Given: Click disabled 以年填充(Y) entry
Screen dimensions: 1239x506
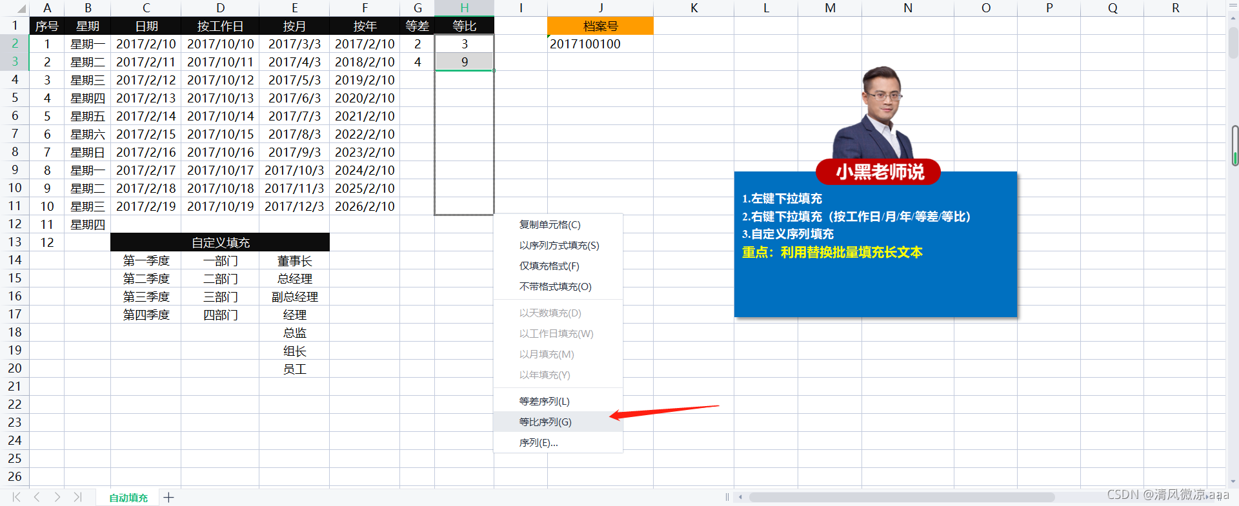Looking at the screenshot, I should pos(558,375).
